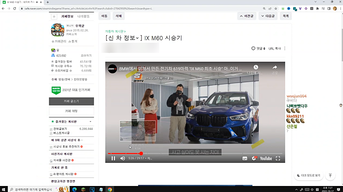The image size is (343, 192).
Task: Go to next post 다음글
Action: tap(268, 16)
